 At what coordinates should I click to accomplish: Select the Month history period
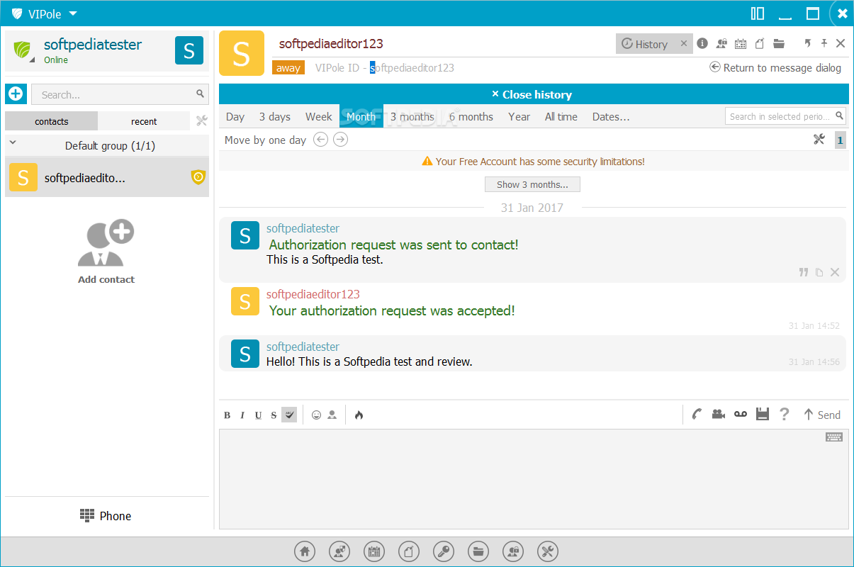(x=361, y=117)
